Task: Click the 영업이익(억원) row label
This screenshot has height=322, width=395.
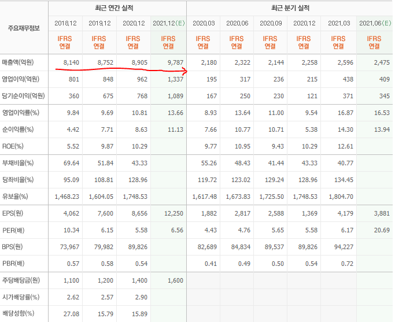Action: point(21,79)
